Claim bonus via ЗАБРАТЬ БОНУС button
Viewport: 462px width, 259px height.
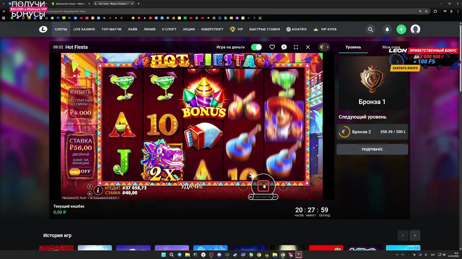[406, 68]
